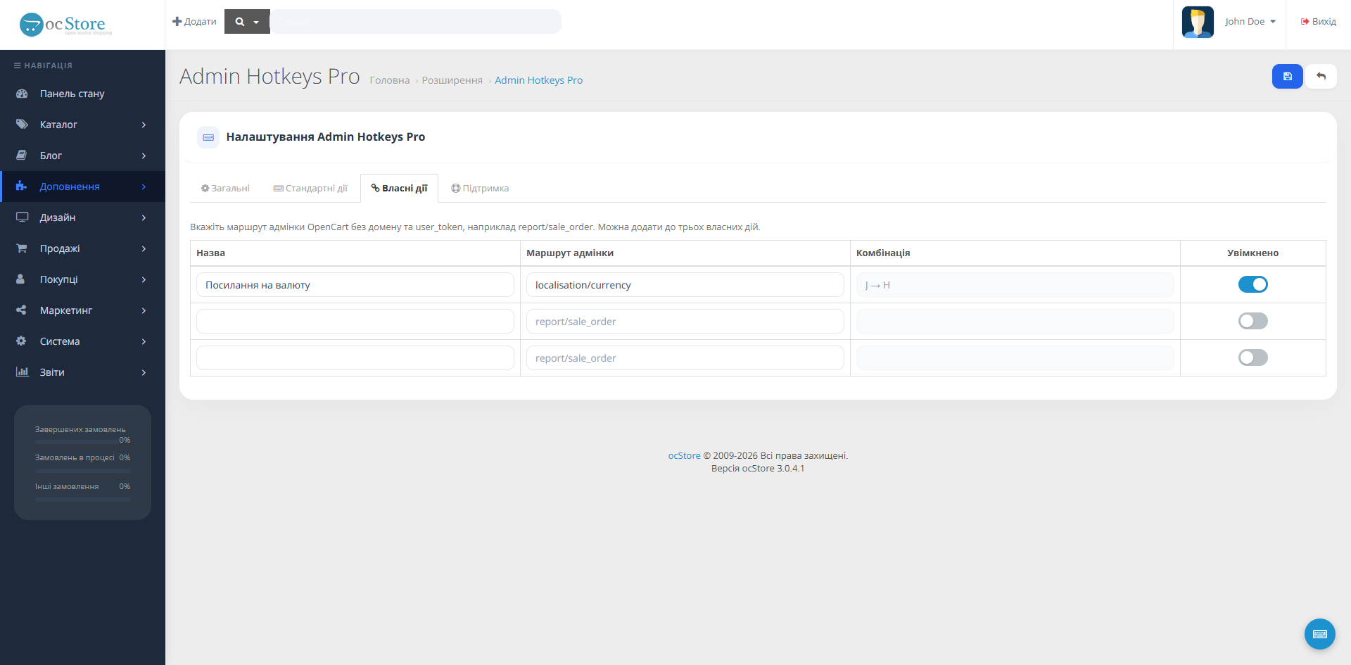
Task: Click the puzzle icon for Доповнення
Action: click(x=22, y=186)
